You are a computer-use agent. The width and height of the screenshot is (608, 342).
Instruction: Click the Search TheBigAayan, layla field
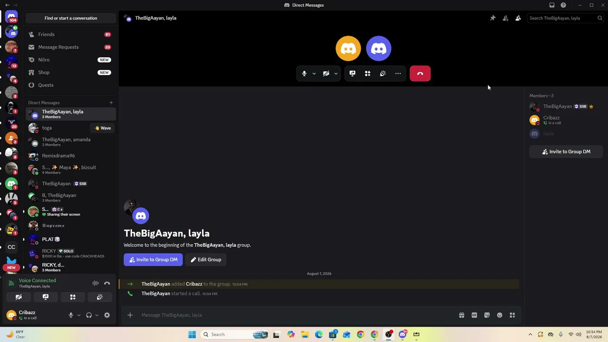[x=566, y=18]
